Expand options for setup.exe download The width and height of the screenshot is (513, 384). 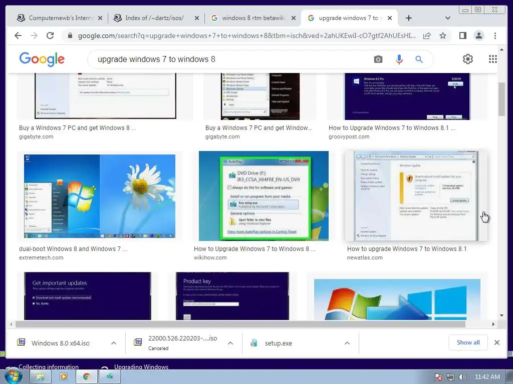pos(347,343)
